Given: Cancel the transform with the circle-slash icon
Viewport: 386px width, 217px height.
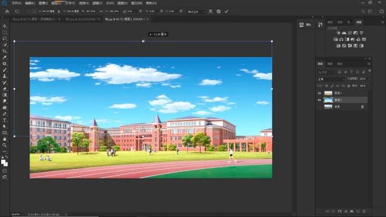Looking at the screenshot, I should [218, 11].
